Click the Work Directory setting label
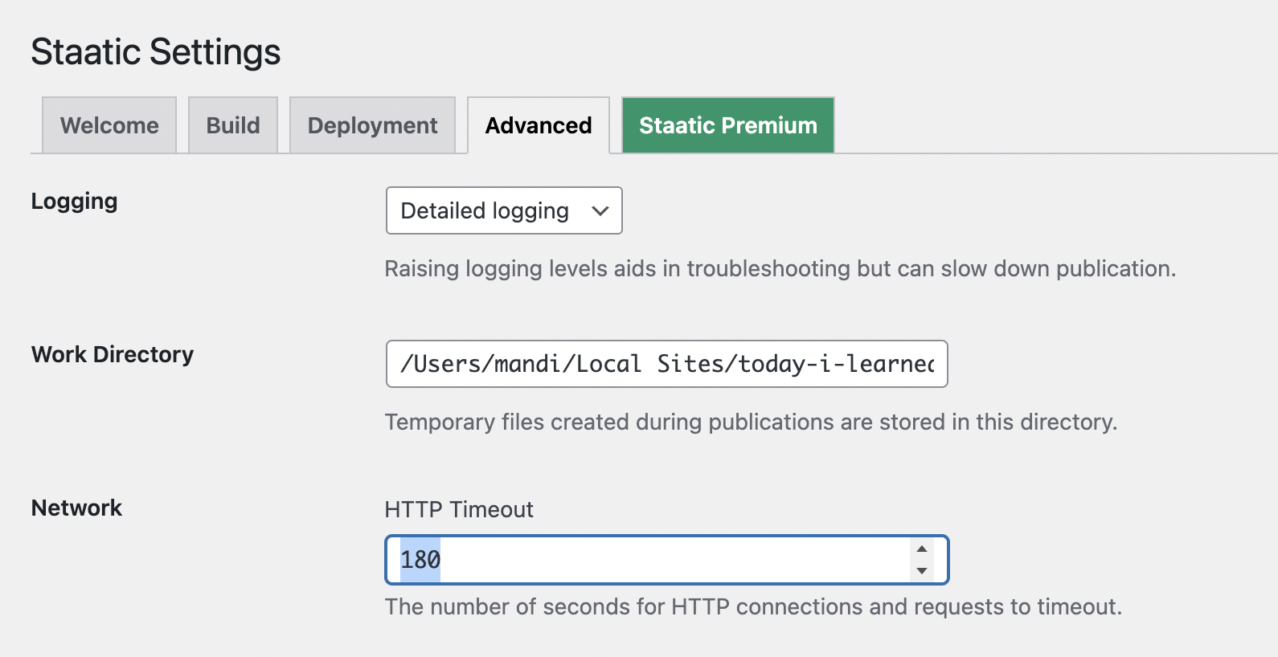 113,354
